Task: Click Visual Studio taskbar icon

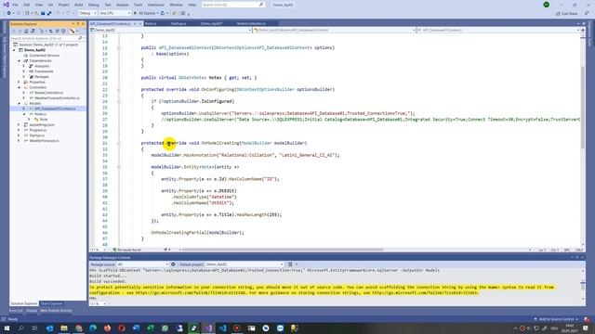Action: (x=208, y=328)
